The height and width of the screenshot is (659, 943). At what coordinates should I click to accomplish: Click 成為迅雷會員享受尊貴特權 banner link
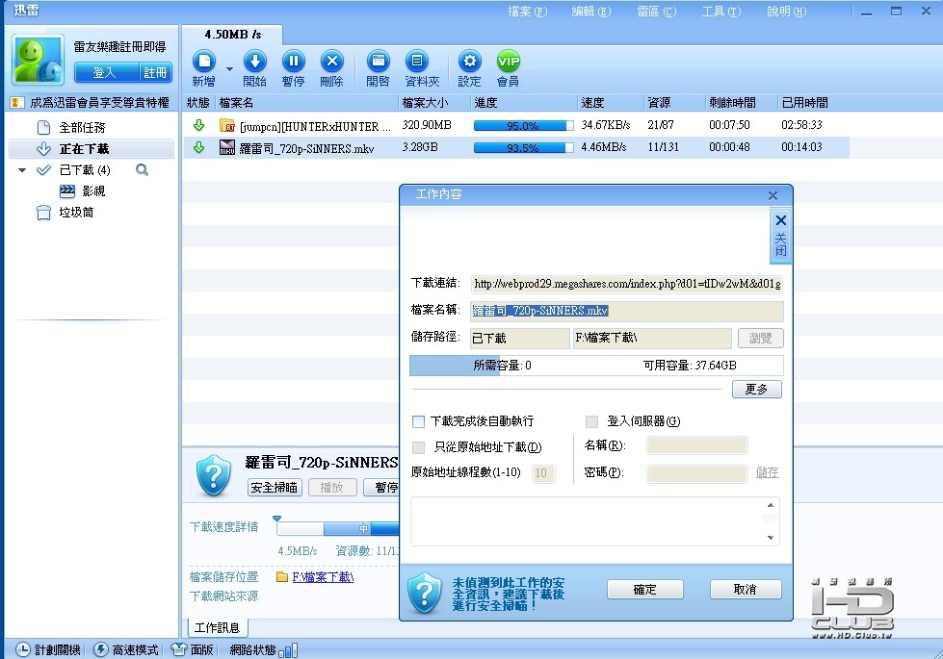click(99, 103)
